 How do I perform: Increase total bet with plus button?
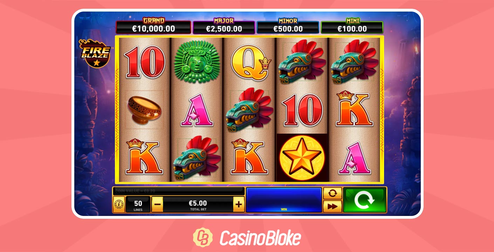(x=239, y=204)
